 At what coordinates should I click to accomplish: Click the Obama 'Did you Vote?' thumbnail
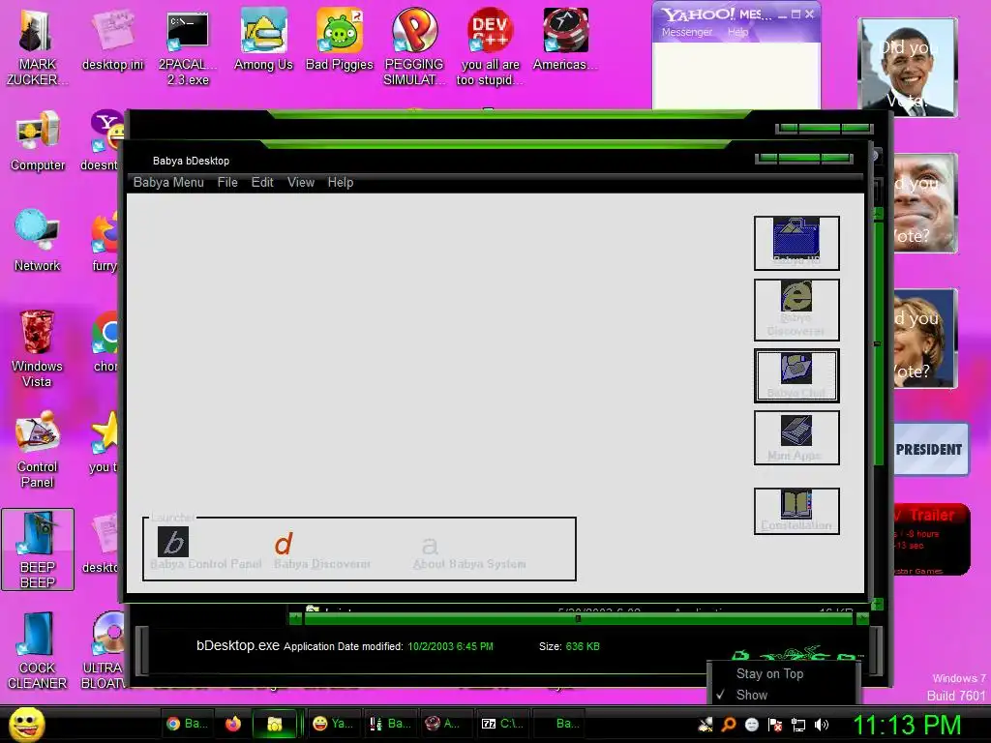click(x=908, y=68)
